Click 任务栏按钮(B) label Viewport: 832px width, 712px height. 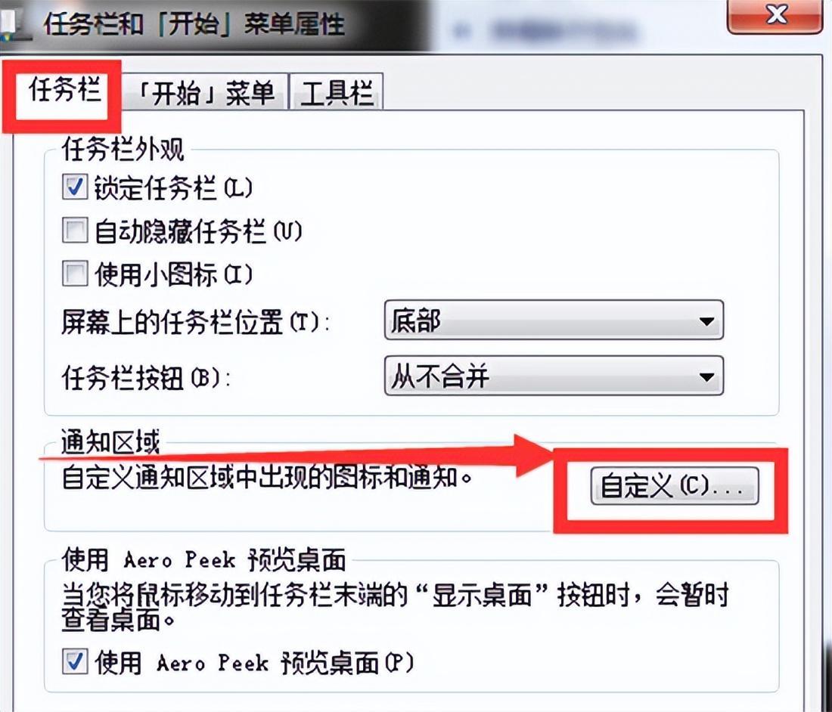coord(146,377)
